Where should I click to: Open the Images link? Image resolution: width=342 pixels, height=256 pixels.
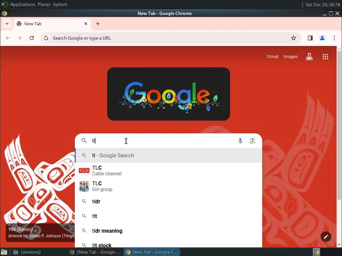coord(290,57)
